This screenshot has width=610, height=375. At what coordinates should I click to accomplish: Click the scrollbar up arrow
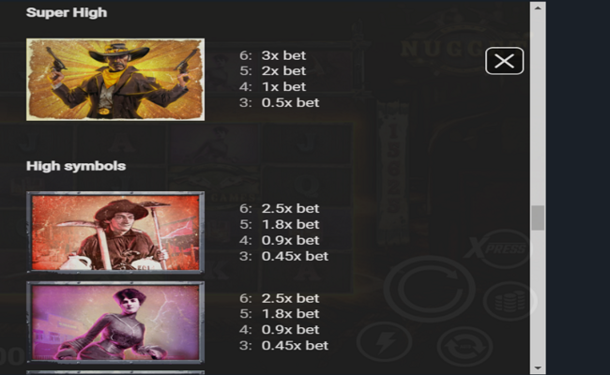pyautogui.click(x=538, y=7)
